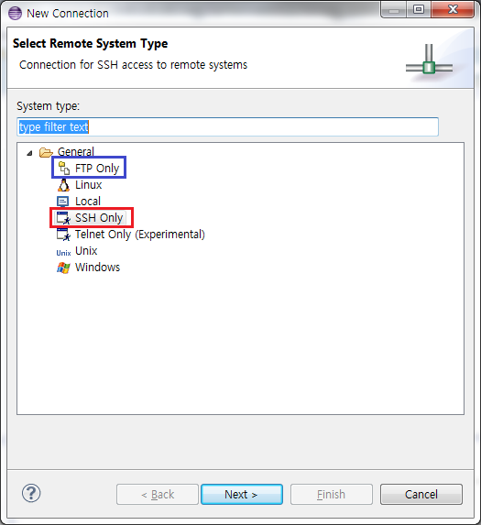Click the SSH Only terminal icon
Viewport: 481px width, 525px height.
(x=63, y=218)
